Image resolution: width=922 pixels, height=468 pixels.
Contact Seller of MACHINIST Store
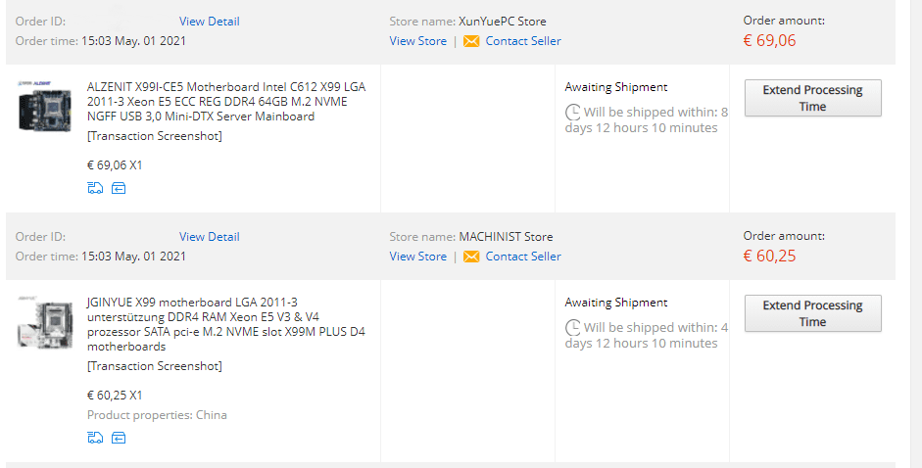point(523,257)
